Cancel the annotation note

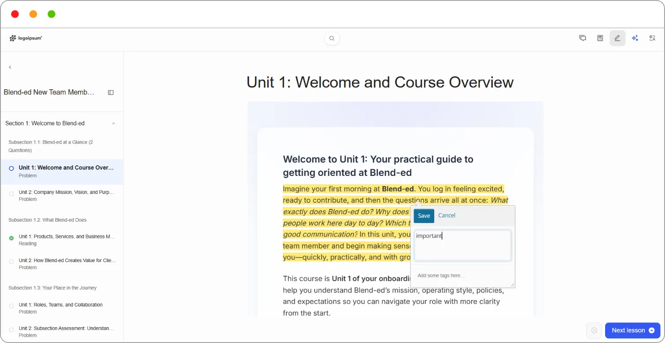(x=447, y=215)
